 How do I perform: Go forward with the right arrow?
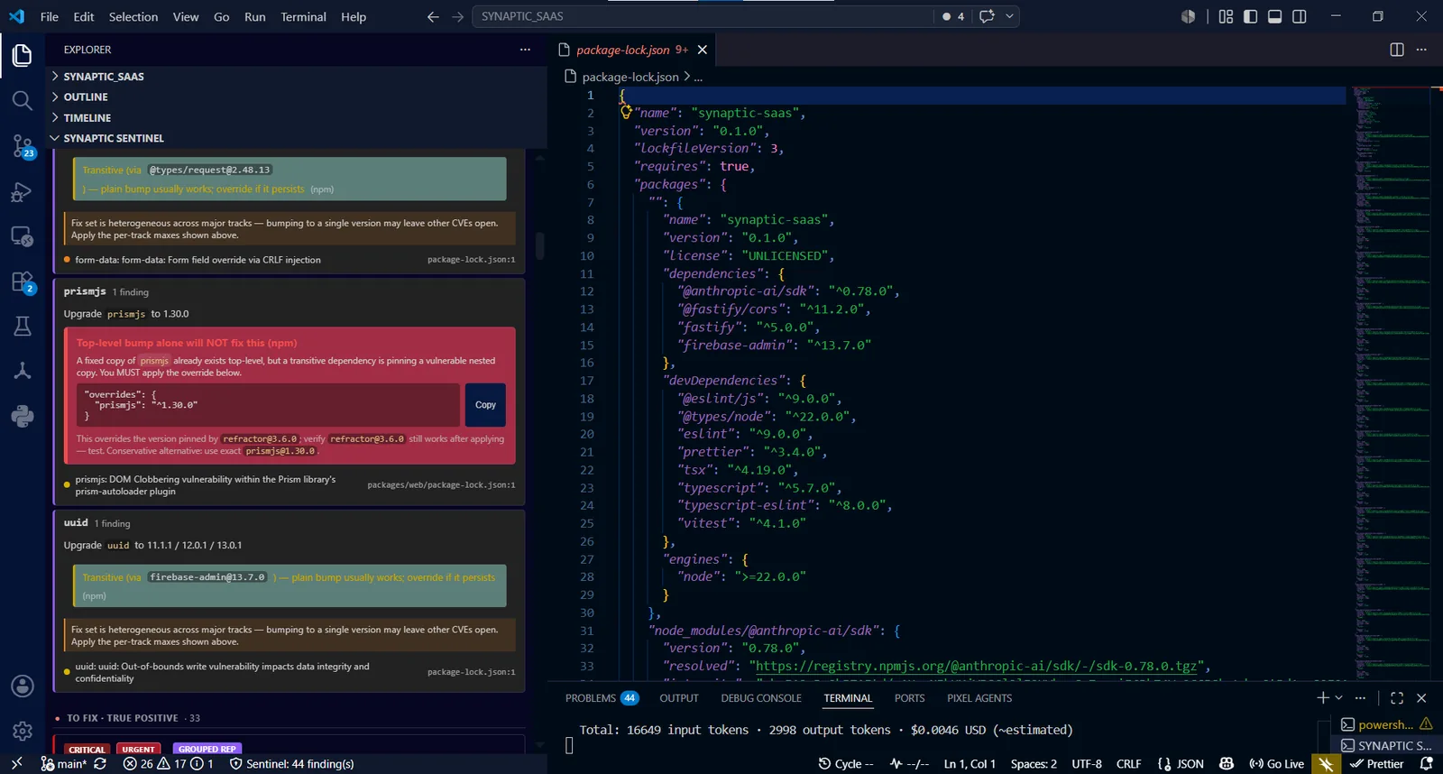click(457, 16)
